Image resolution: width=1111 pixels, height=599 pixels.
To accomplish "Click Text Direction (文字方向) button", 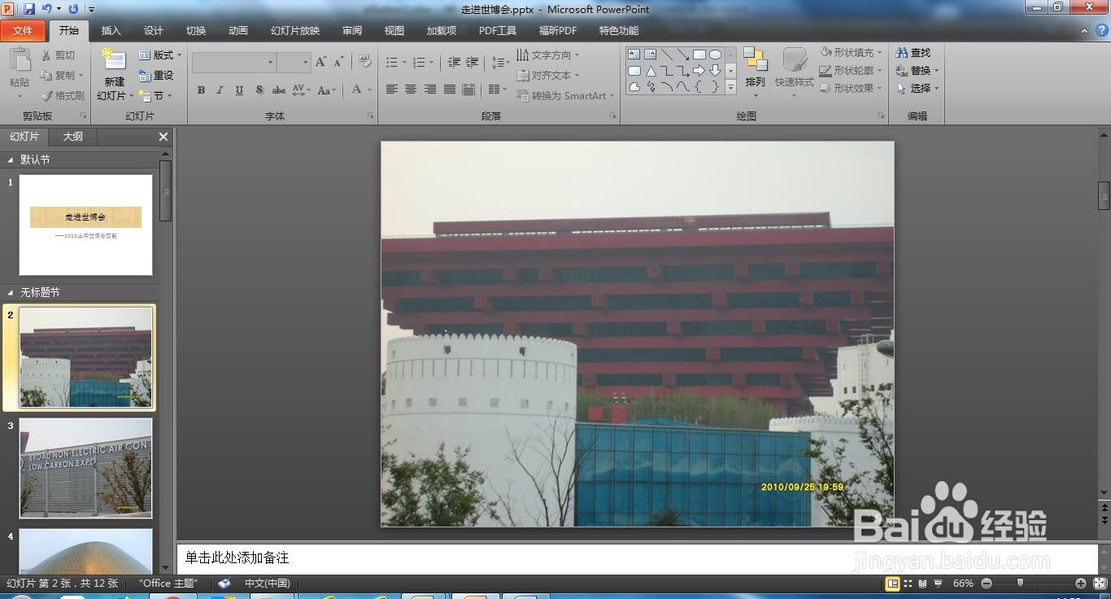I will coord(549,55).
